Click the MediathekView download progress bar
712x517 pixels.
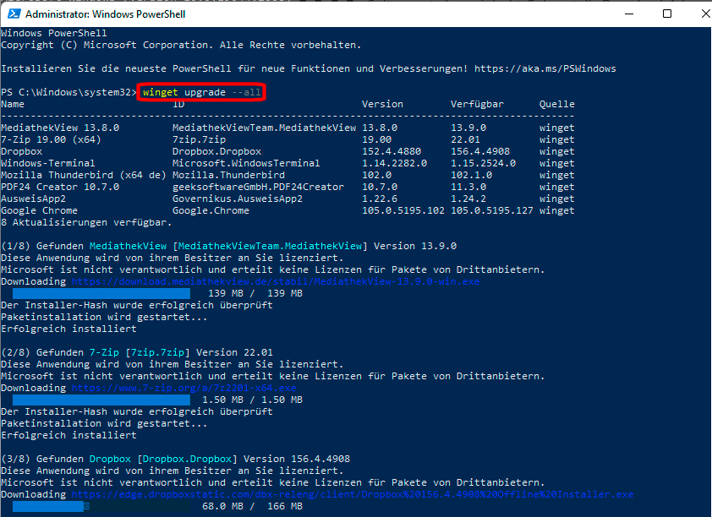pos(101,293)
